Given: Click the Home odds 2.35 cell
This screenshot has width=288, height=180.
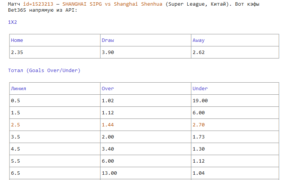Looking at the screenshot, I should point(55,52).
